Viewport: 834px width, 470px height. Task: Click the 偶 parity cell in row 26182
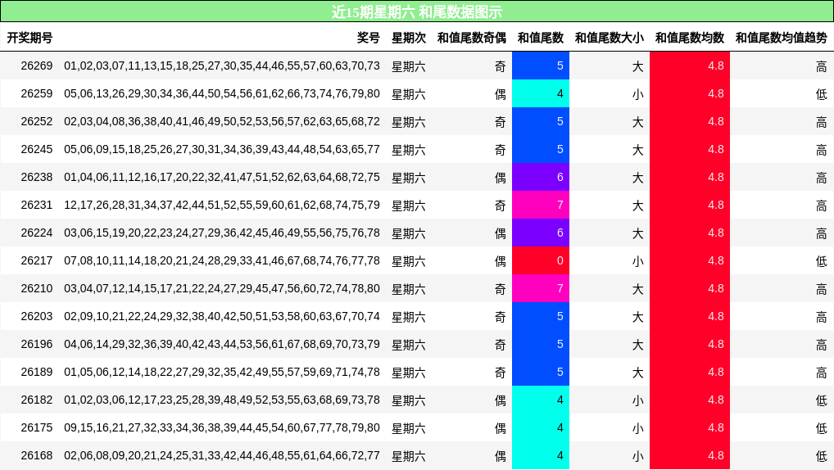pyautogui.click(x=500, y=400)
